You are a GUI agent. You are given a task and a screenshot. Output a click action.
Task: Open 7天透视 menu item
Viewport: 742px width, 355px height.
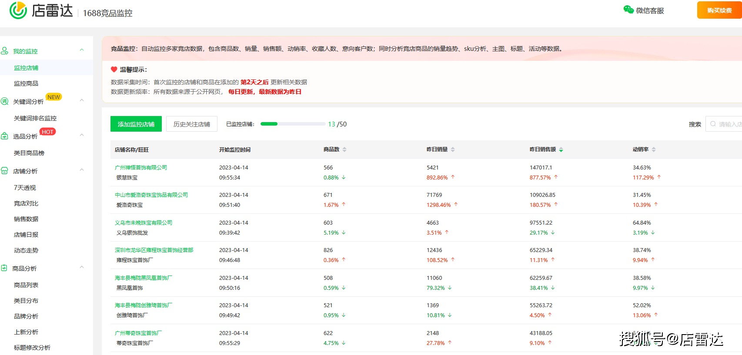(25, 188)
